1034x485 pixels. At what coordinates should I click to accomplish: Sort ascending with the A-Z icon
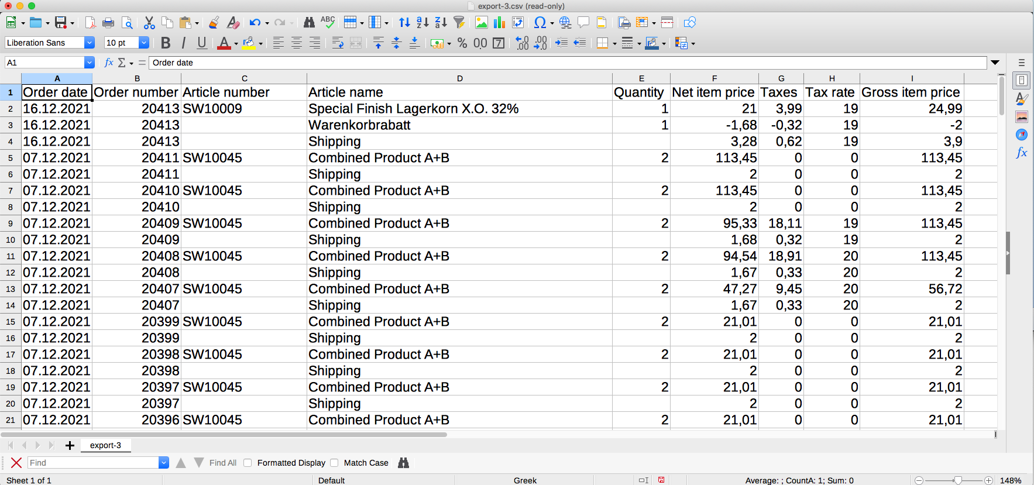point(422,23)
